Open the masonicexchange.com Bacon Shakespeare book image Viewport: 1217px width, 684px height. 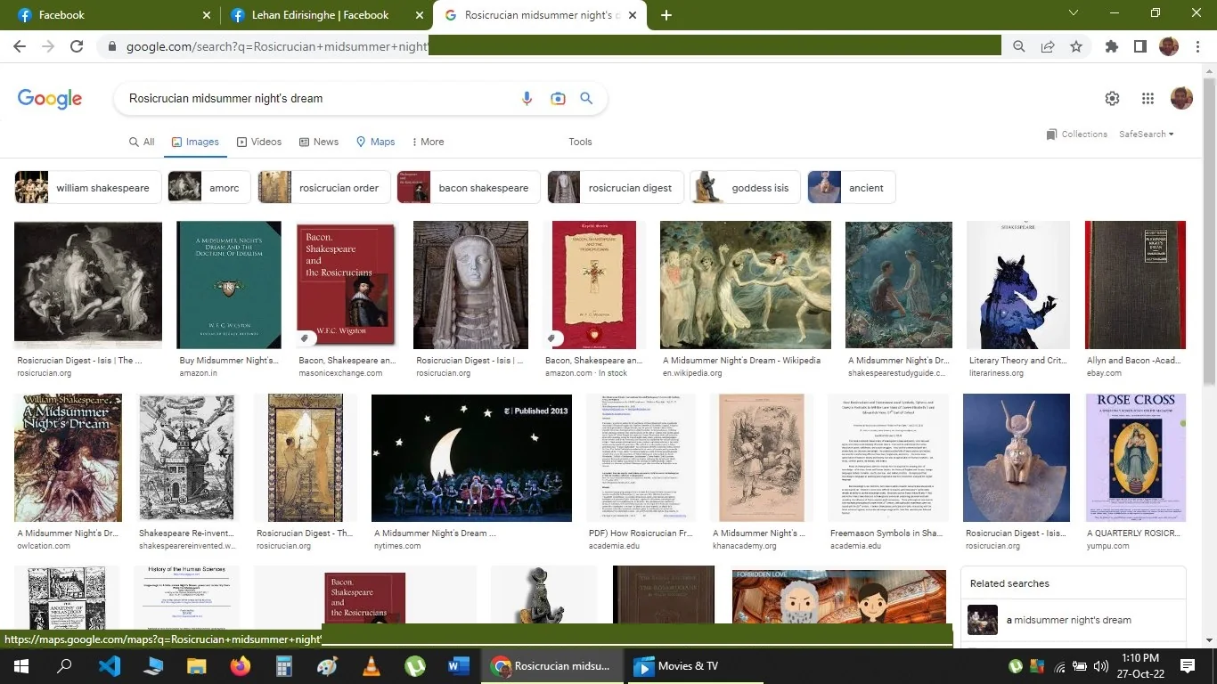pyautogui.click(x=347, y=285)
